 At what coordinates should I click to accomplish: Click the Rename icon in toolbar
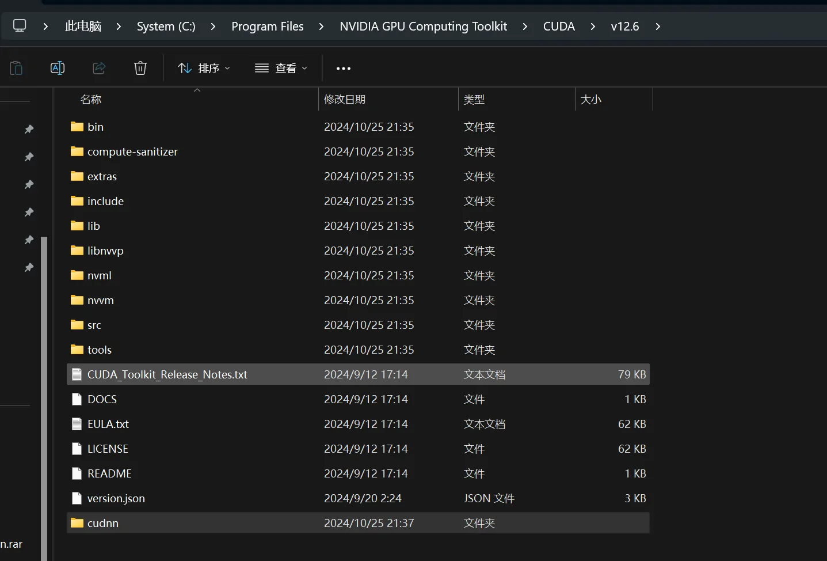[x=58, y=68]
